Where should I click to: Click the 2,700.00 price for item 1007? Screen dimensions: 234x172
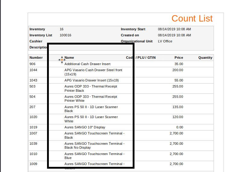coord(176,133)
